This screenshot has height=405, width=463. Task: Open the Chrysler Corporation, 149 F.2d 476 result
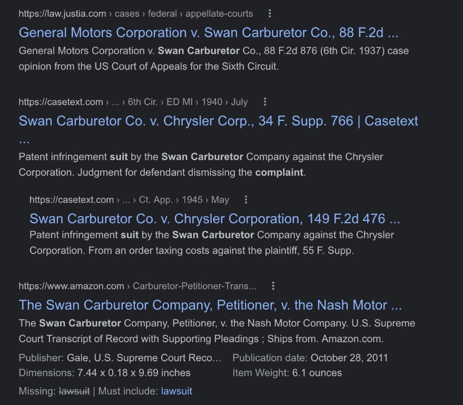pyautogui.click(x=214, y=218)
